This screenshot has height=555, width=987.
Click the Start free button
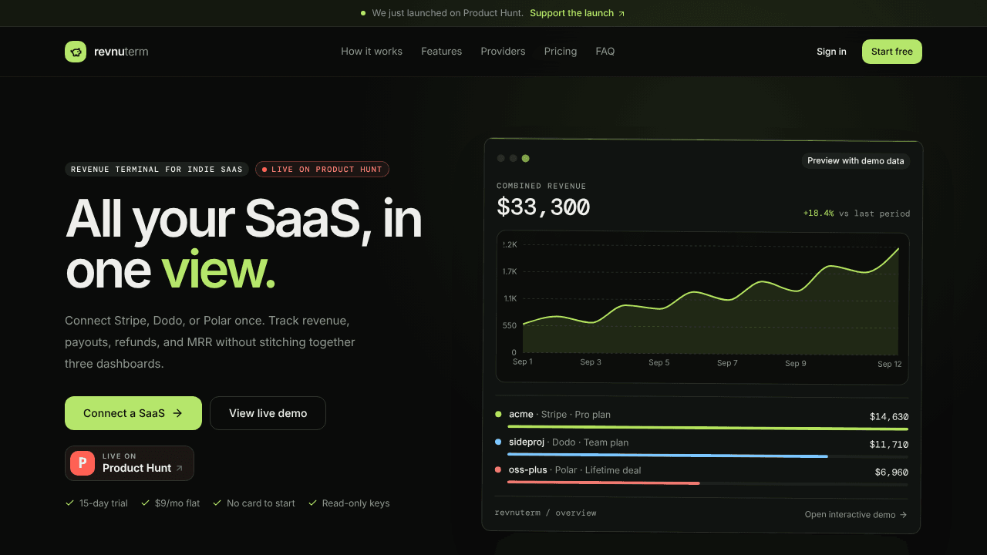[x=892, y=52]
